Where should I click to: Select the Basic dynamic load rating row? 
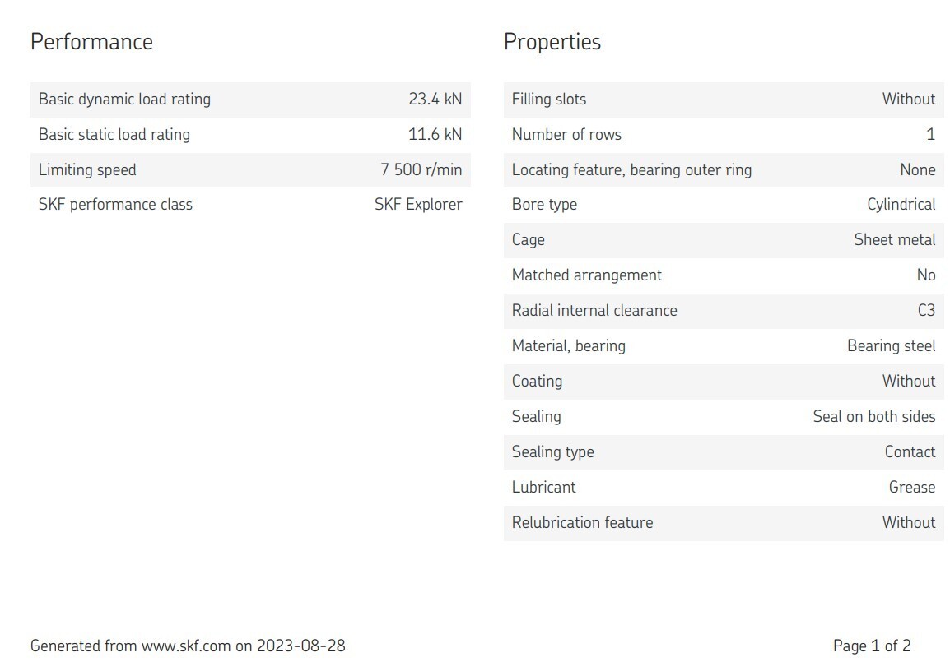click(x=250, y=100)
